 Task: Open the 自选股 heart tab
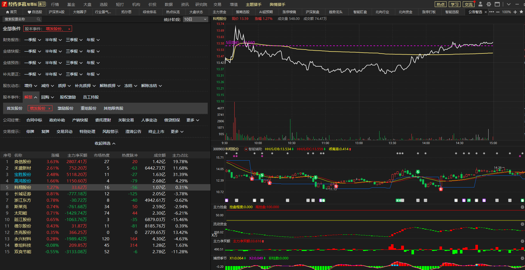click(35, 12)
